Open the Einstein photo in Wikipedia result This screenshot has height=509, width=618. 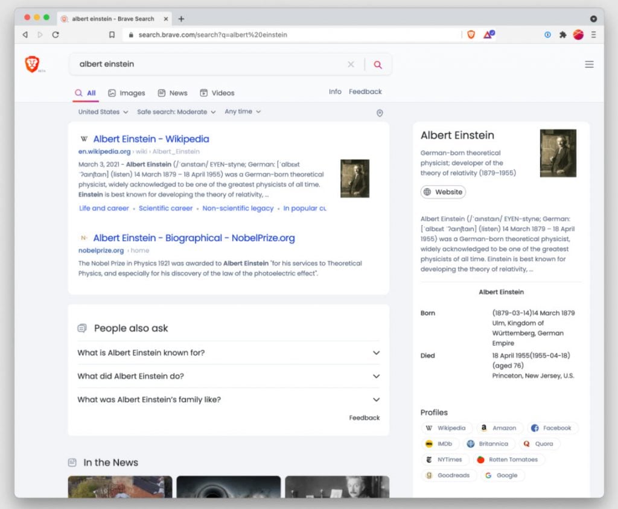[x=355, y=179]
